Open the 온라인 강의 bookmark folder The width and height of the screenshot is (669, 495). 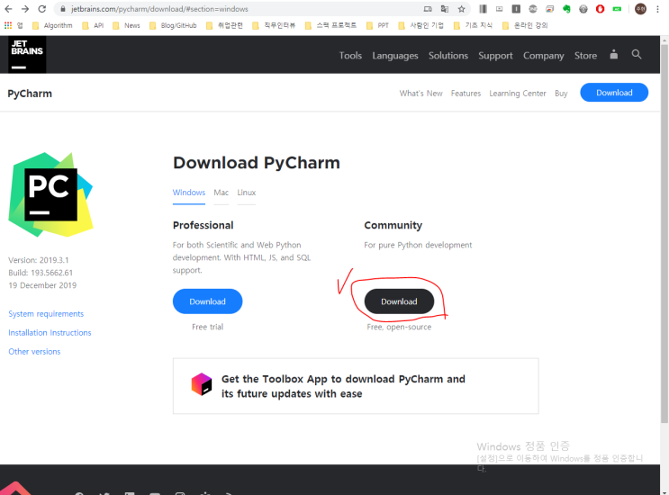pos(525,25)
